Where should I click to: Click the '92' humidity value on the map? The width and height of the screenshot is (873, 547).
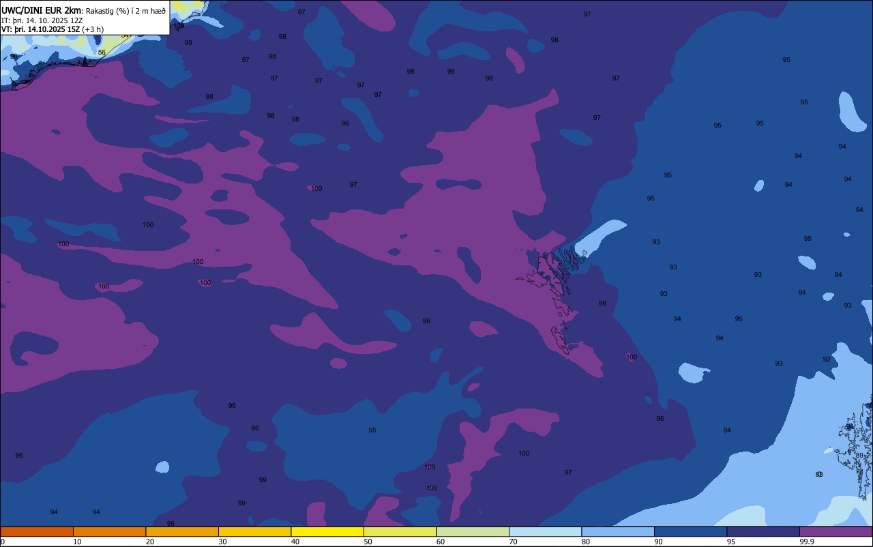tap(827, 359)
